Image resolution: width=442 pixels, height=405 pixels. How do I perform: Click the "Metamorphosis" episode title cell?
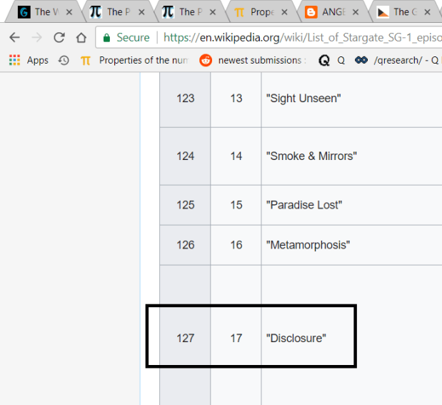tap(307, 245)
